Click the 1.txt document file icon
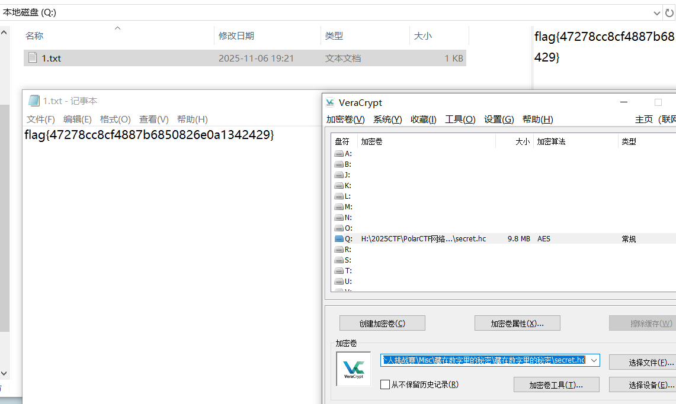This screenshot has height=404, width=676. point(33,57)
